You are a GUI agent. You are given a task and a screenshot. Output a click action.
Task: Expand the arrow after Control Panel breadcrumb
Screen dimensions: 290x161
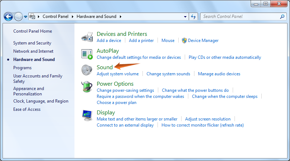pos(72,17)
